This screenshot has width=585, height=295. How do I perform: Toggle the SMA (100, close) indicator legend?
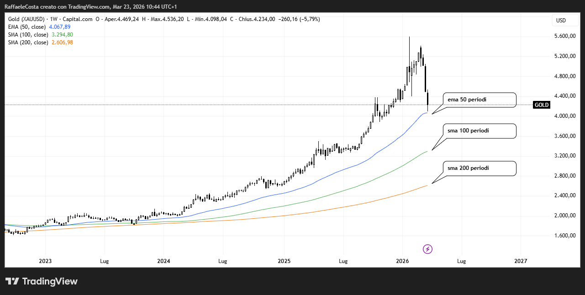point(28,35)
